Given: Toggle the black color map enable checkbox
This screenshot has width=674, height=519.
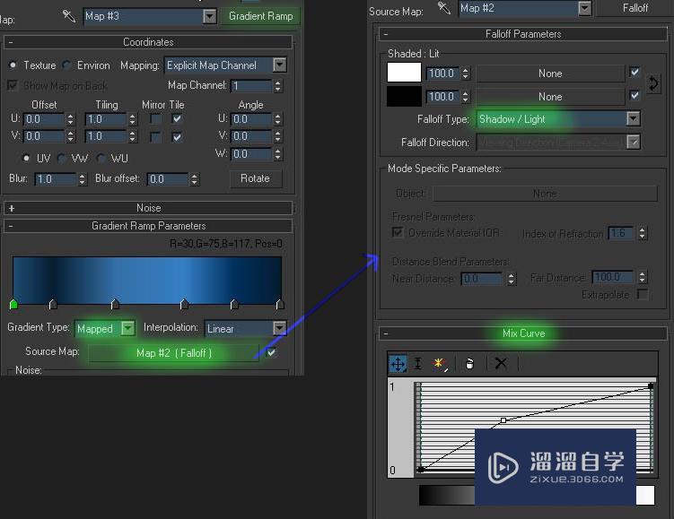Looking at the screenshot, I should tap(635, 95).
